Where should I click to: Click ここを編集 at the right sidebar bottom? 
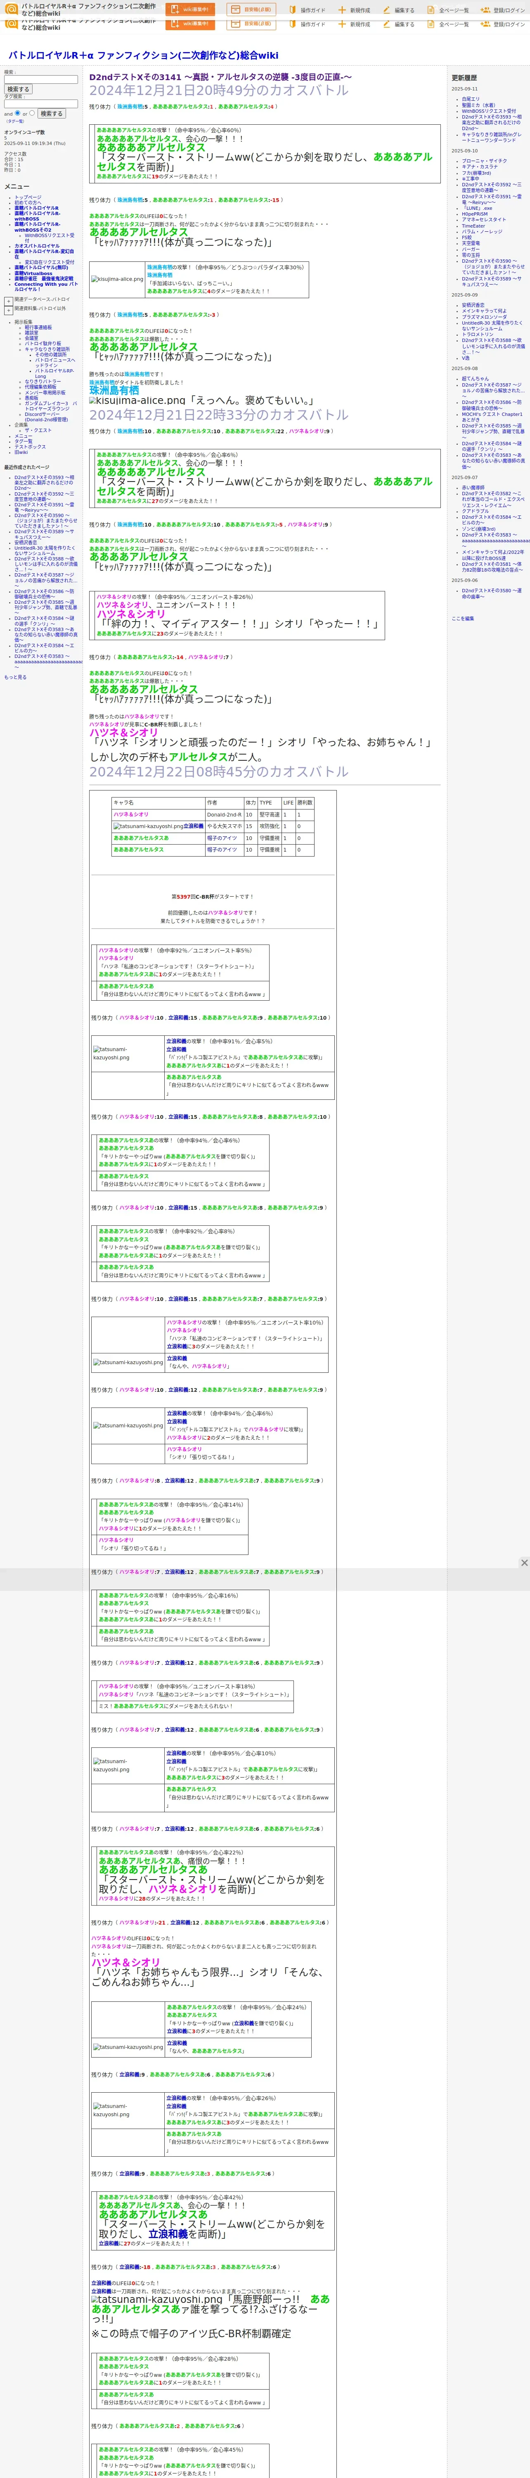tap(463, 619)
